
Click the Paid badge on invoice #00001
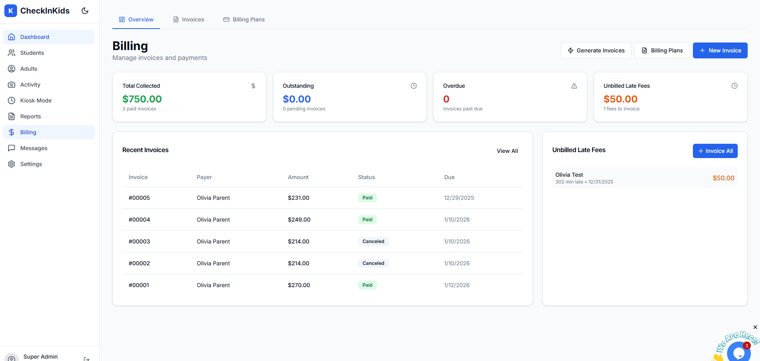[367, 285]
